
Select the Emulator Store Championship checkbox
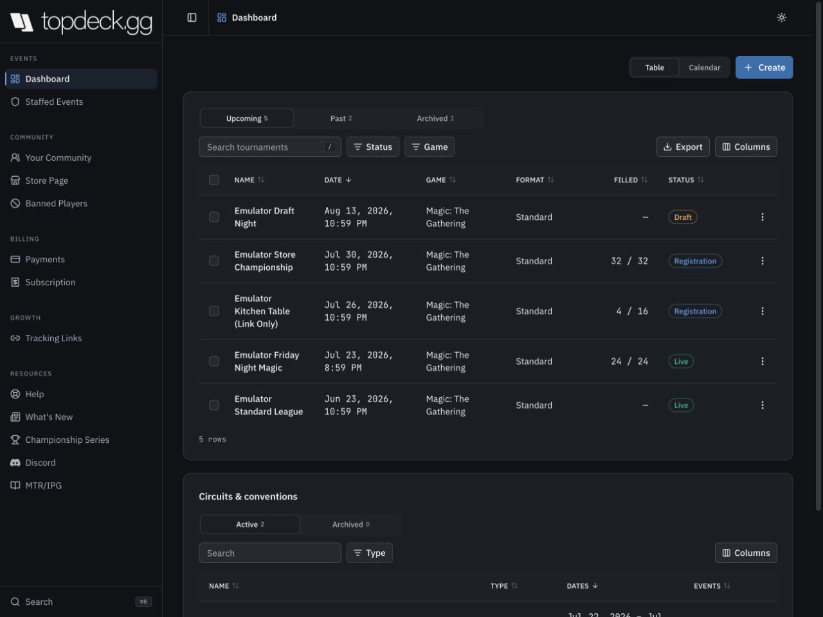tap(214, 261)
